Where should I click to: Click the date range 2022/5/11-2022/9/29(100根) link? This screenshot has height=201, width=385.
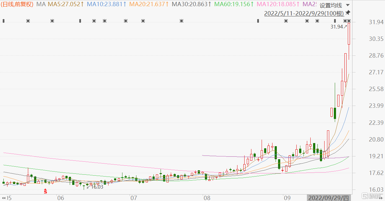[x=304, y=14]
